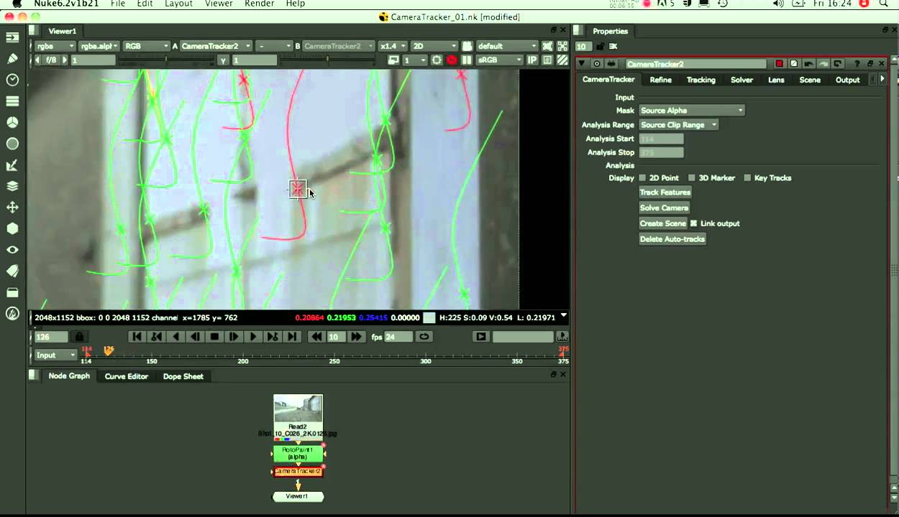
Task: Open the Other nodes toolbar menu
Action: coord(12,292)
